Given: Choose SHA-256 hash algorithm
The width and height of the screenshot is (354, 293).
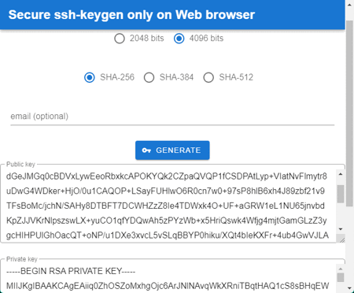Looking at the screenshot, I should [x=90, y=77].
